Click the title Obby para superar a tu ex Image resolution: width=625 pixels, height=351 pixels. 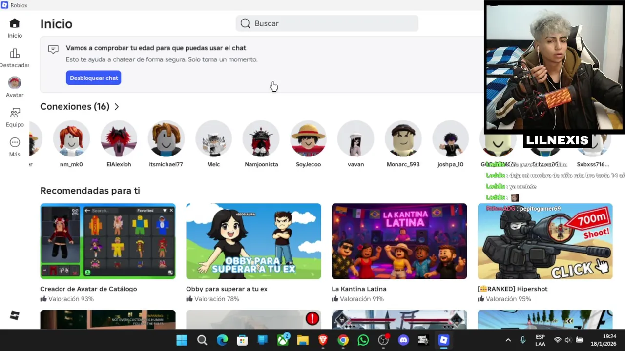point(227,289)
